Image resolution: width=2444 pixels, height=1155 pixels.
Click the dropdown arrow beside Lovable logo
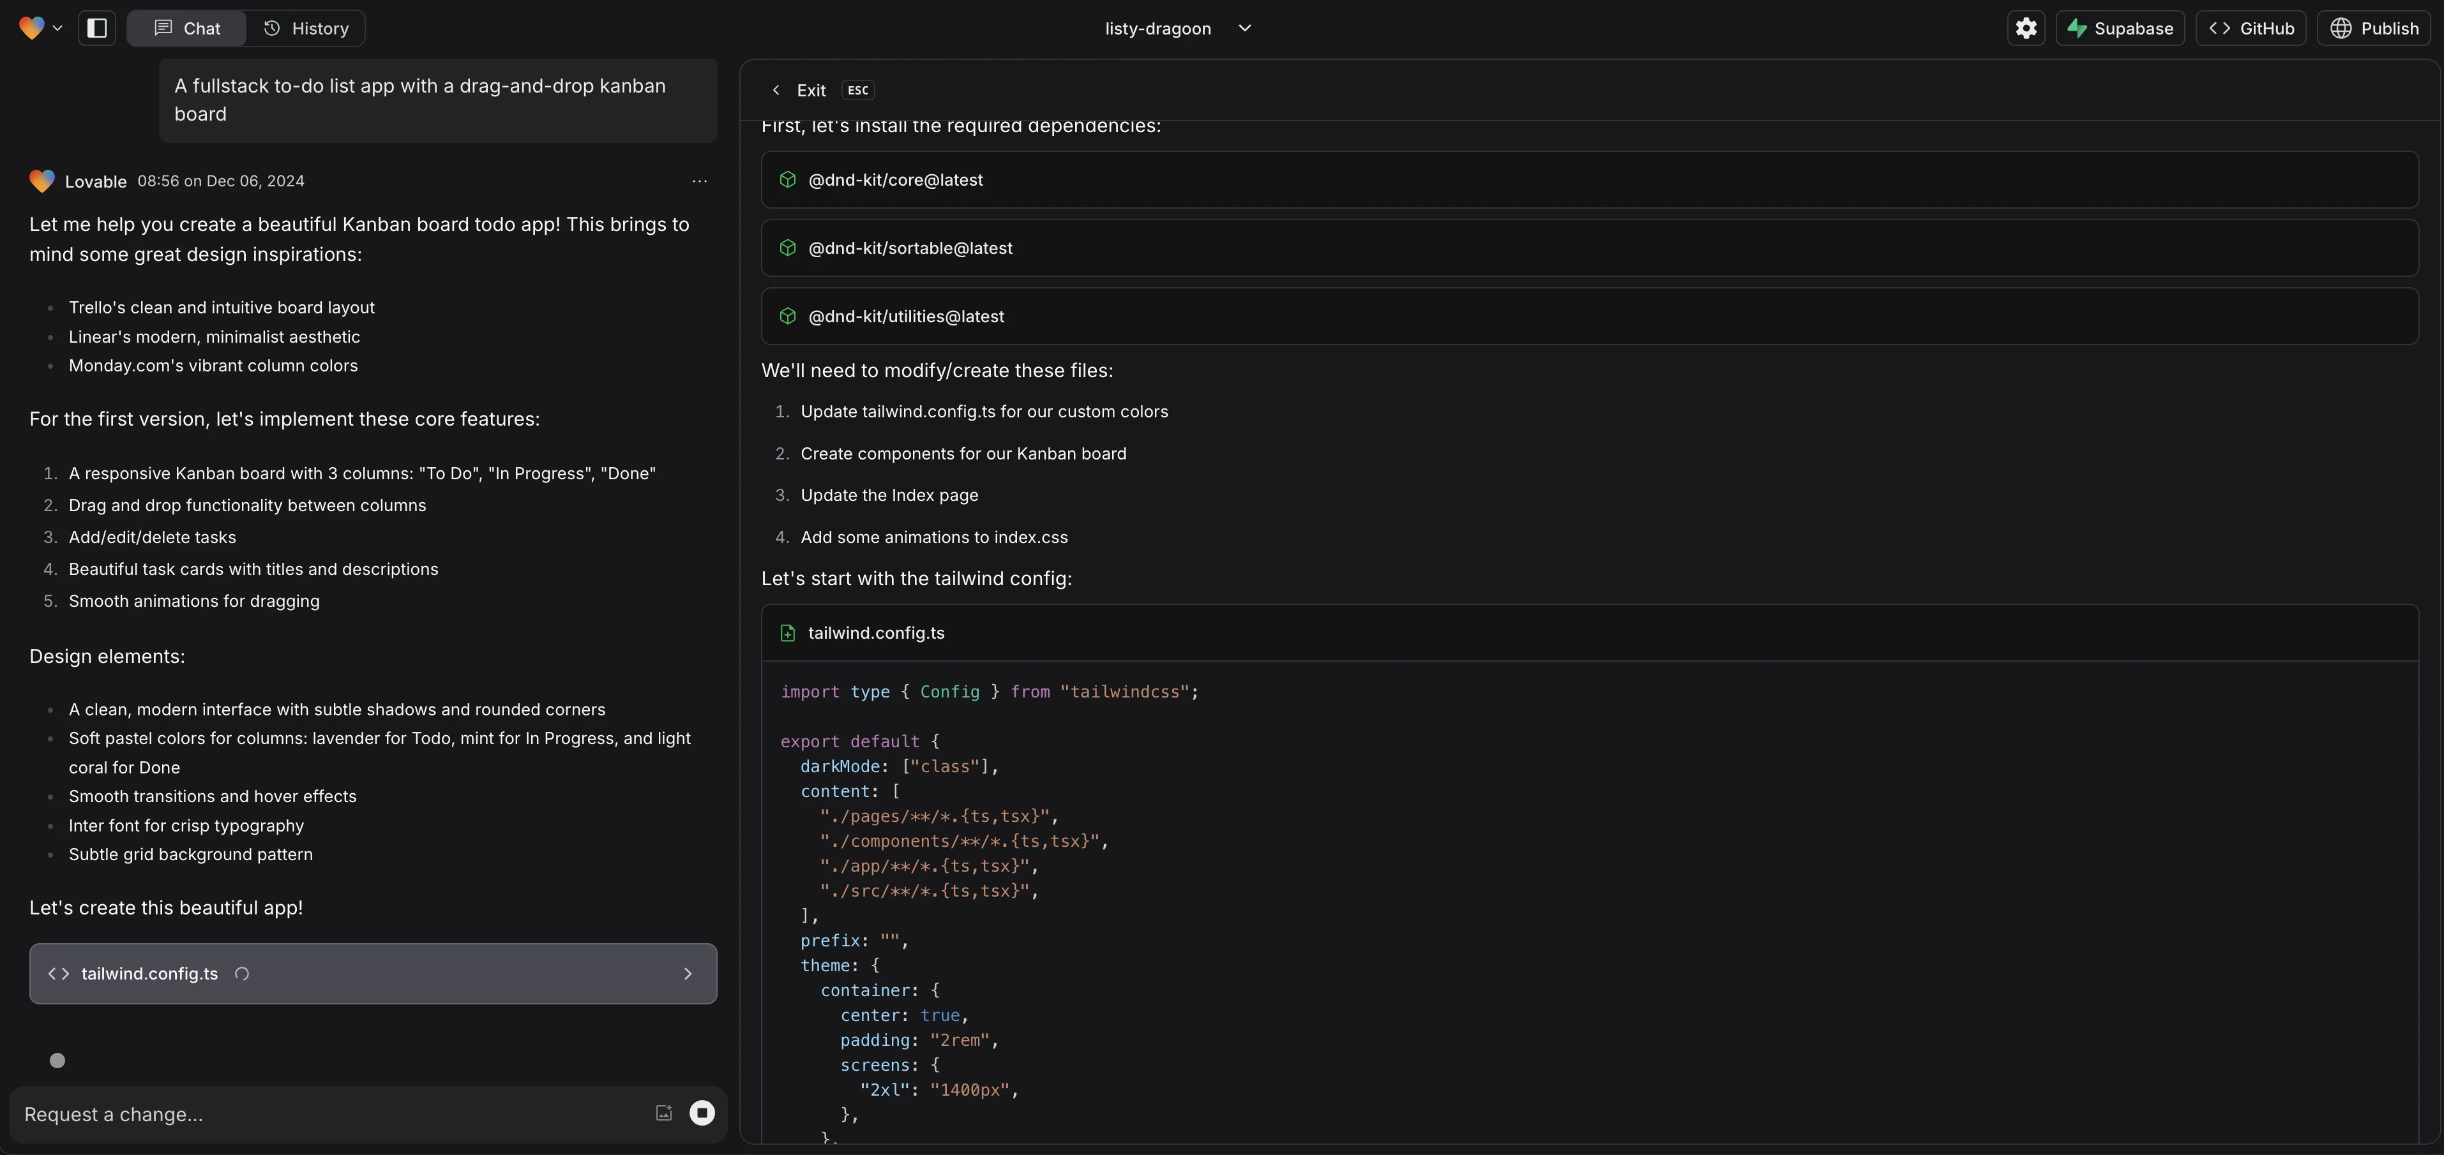(x=57, y=29)
